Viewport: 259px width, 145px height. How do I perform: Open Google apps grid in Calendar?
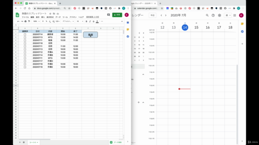tap(235, 15)
